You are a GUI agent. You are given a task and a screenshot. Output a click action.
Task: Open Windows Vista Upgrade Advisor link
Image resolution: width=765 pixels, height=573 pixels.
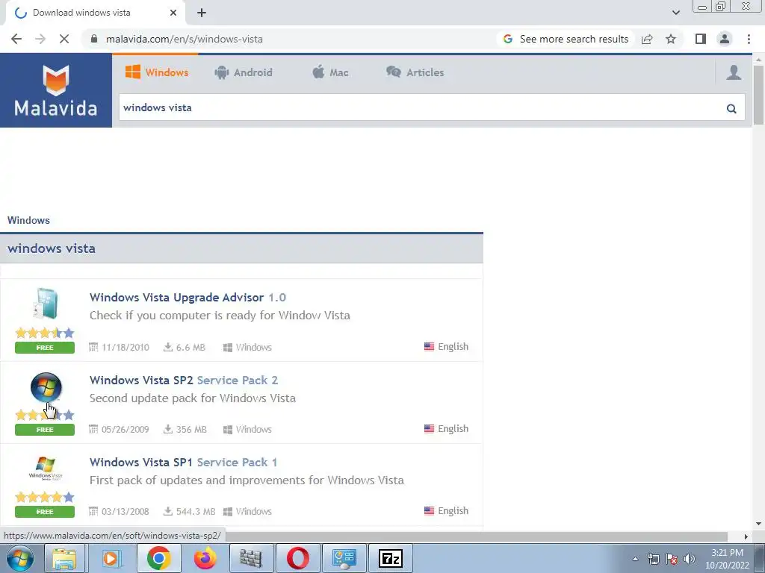pyautogui.click(x=188, y=297)
